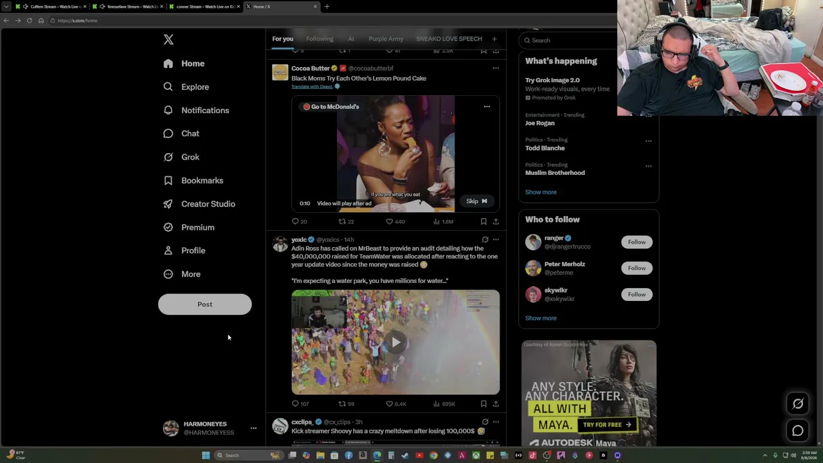Open Cocoa Butter post options menu
Viewport: 823px width, 463px height.
pos(496,68)
